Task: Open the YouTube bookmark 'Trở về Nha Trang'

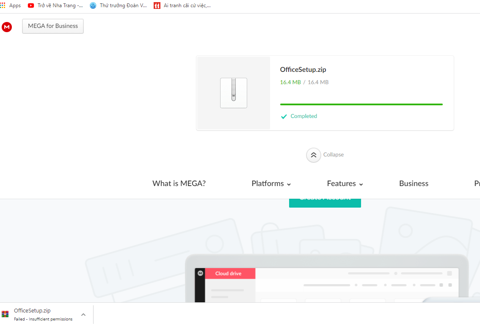Action: pos(55,5)
